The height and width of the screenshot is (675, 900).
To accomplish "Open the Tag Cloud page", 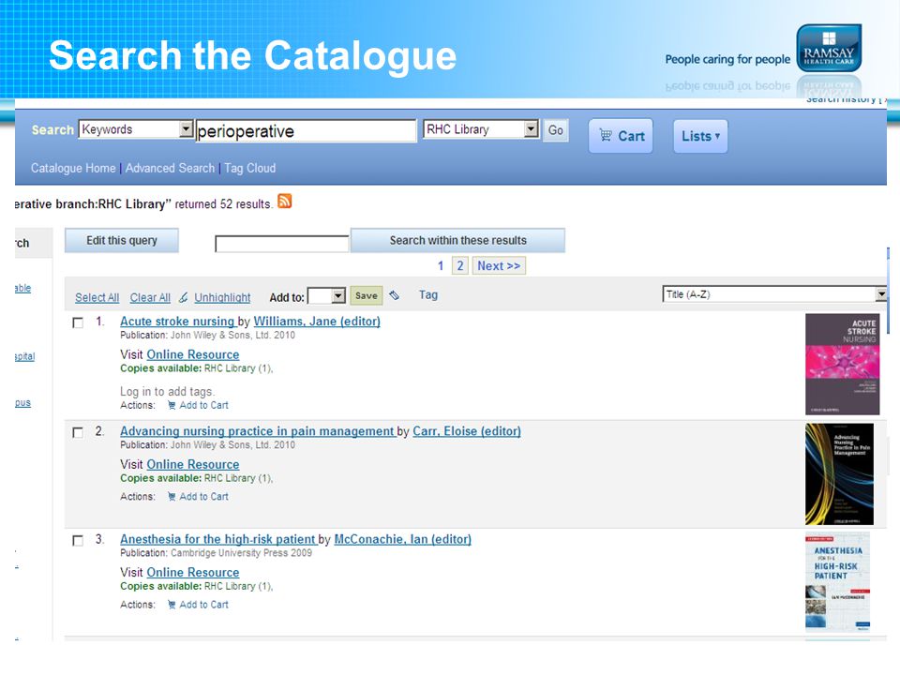I will click(x=249, y=168).
